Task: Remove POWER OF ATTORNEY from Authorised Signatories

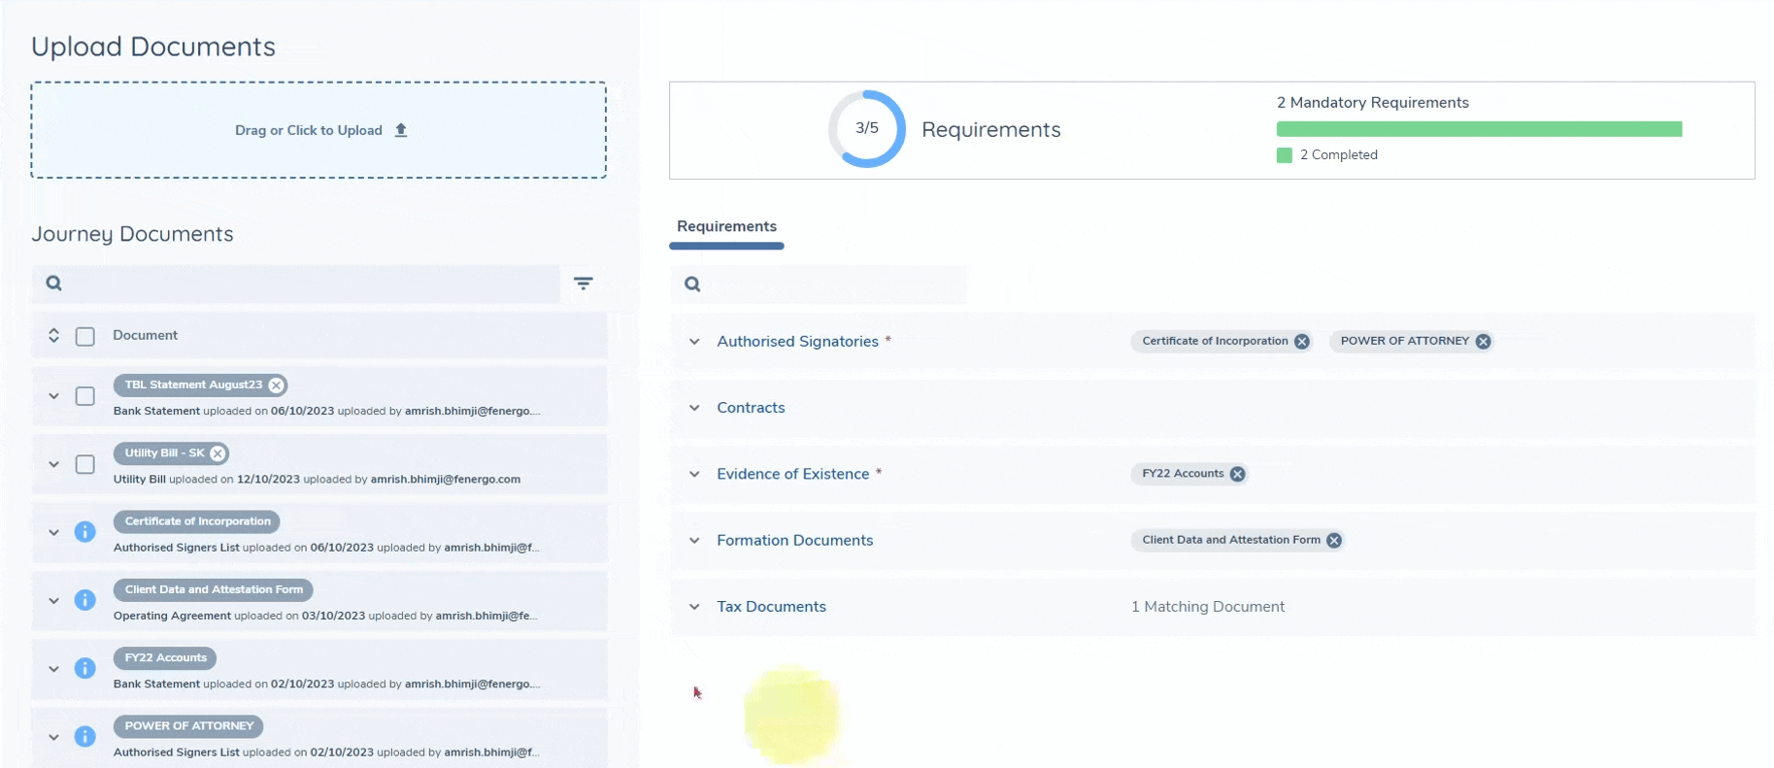Action: 1483,342
